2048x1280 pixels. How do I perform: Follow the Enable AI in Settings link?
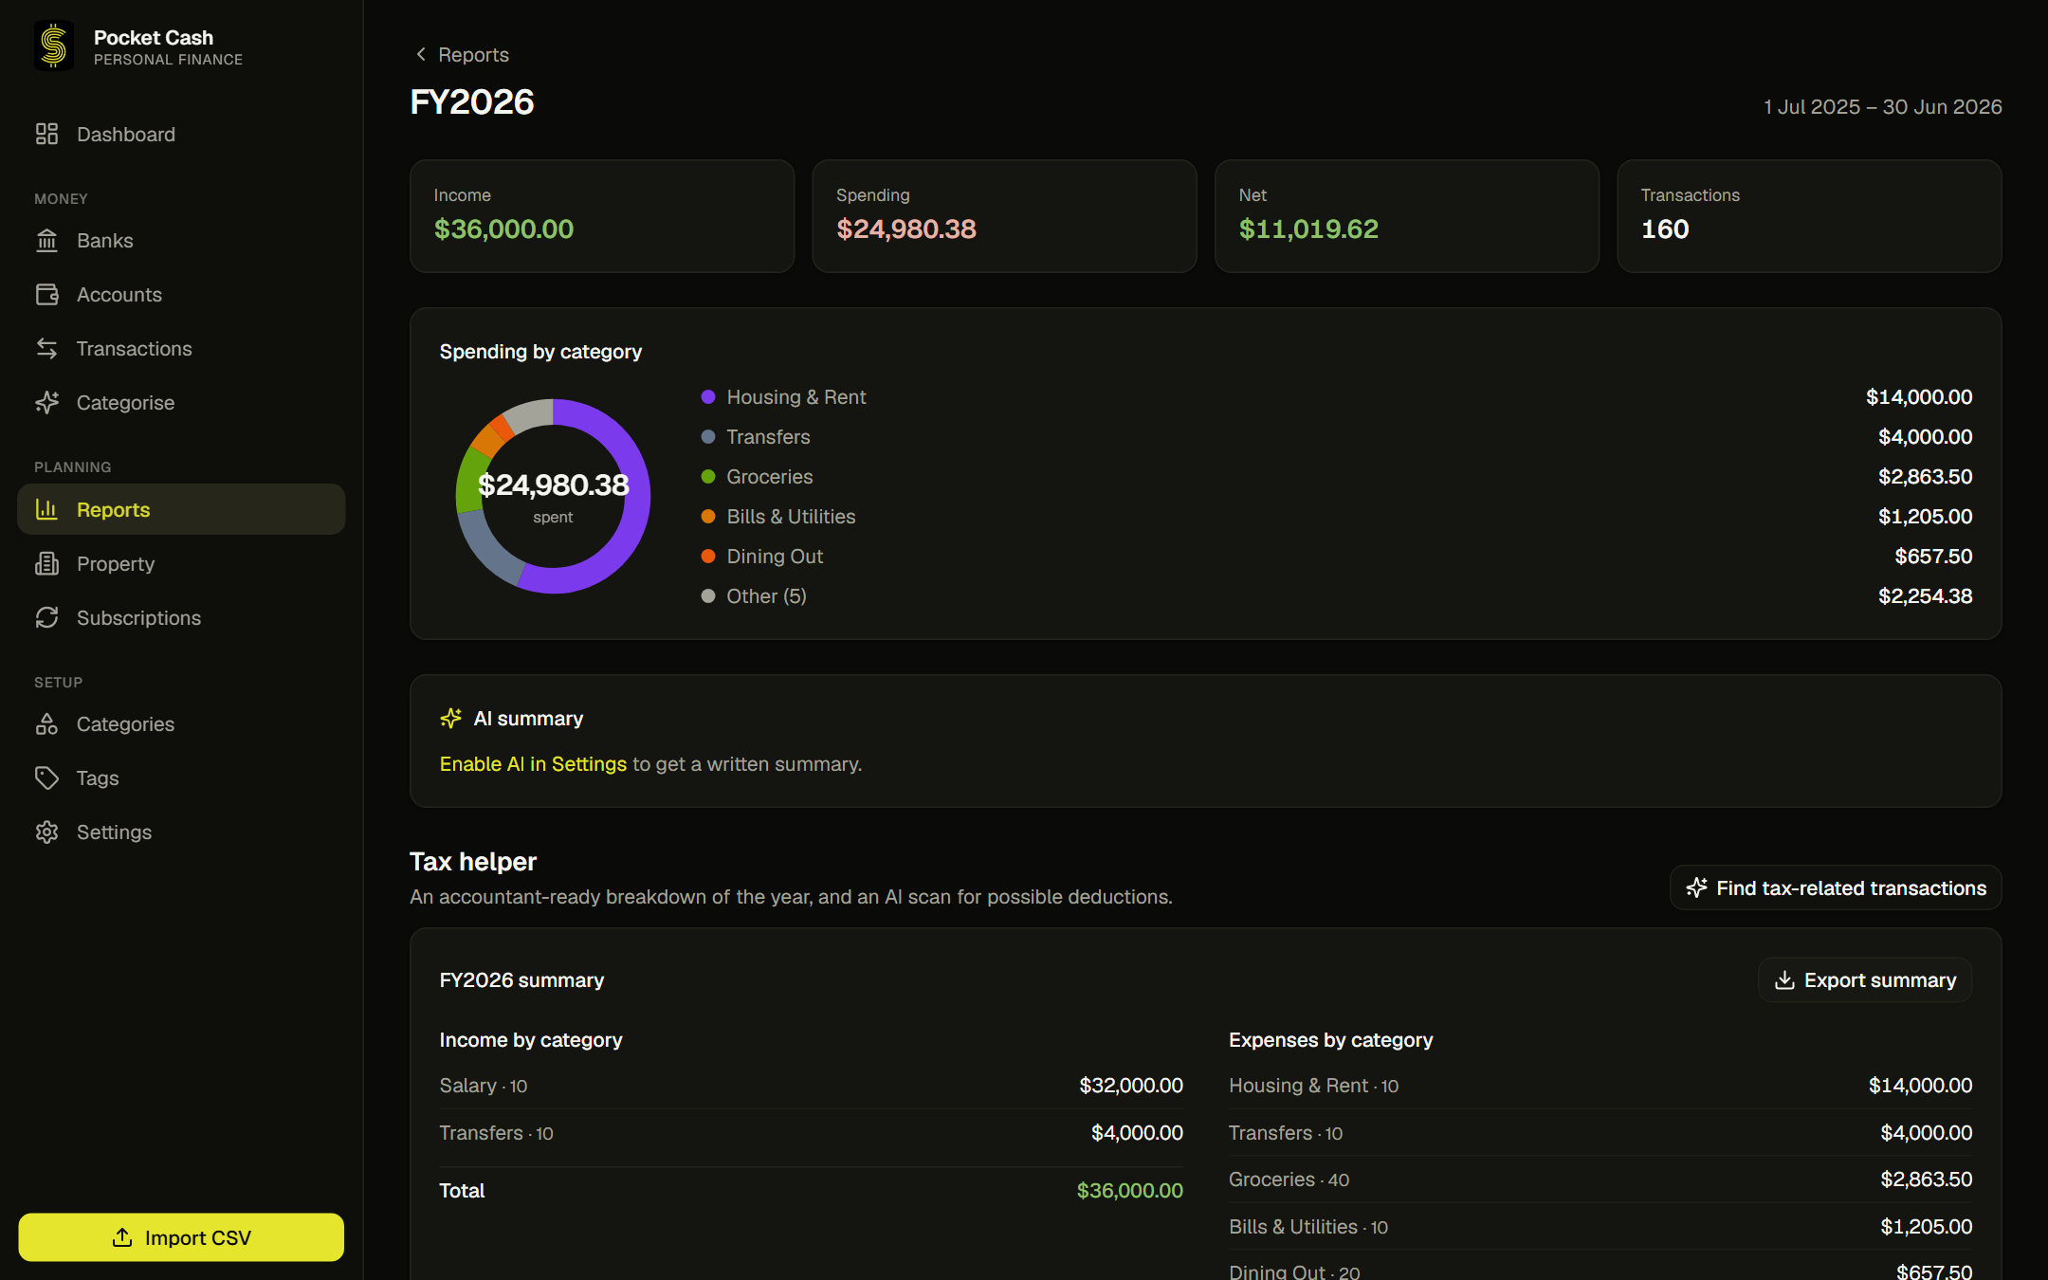(533, 764)
